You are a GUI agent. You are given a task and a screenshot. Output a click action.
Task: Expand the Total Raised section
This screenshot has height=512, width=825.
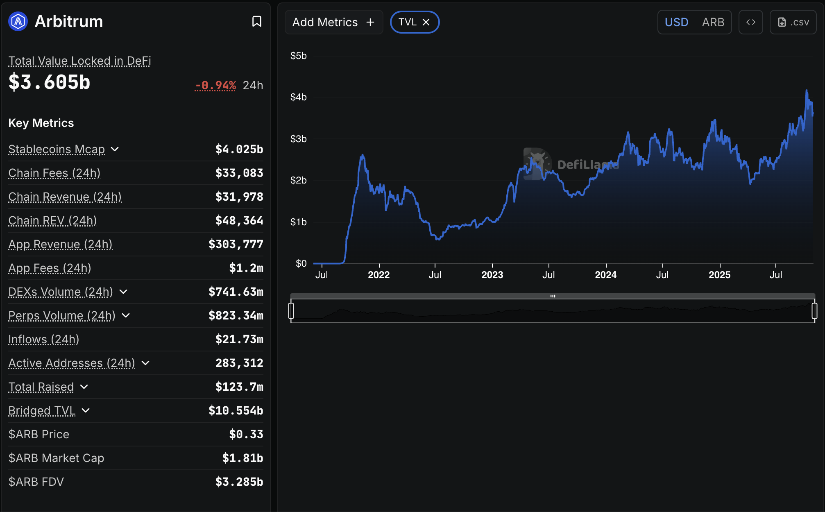pos(84,387)
